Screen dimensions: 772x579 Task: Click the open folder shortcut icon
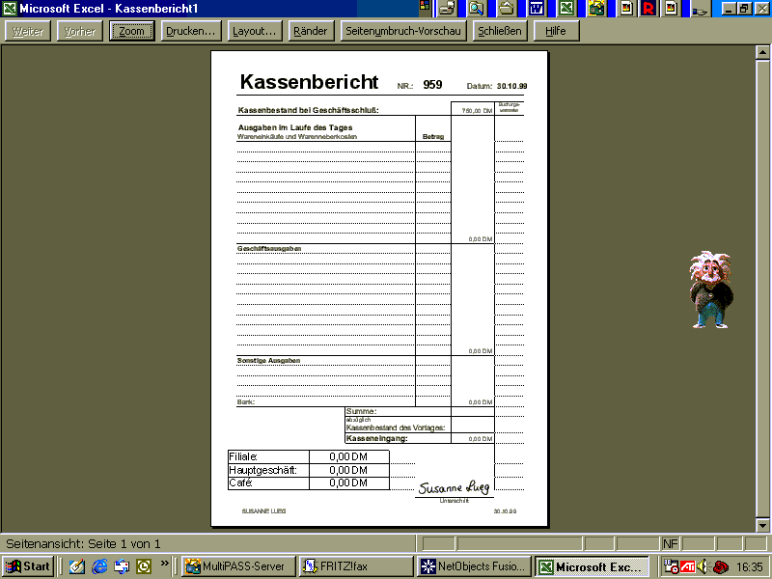(x=506, y=8)
